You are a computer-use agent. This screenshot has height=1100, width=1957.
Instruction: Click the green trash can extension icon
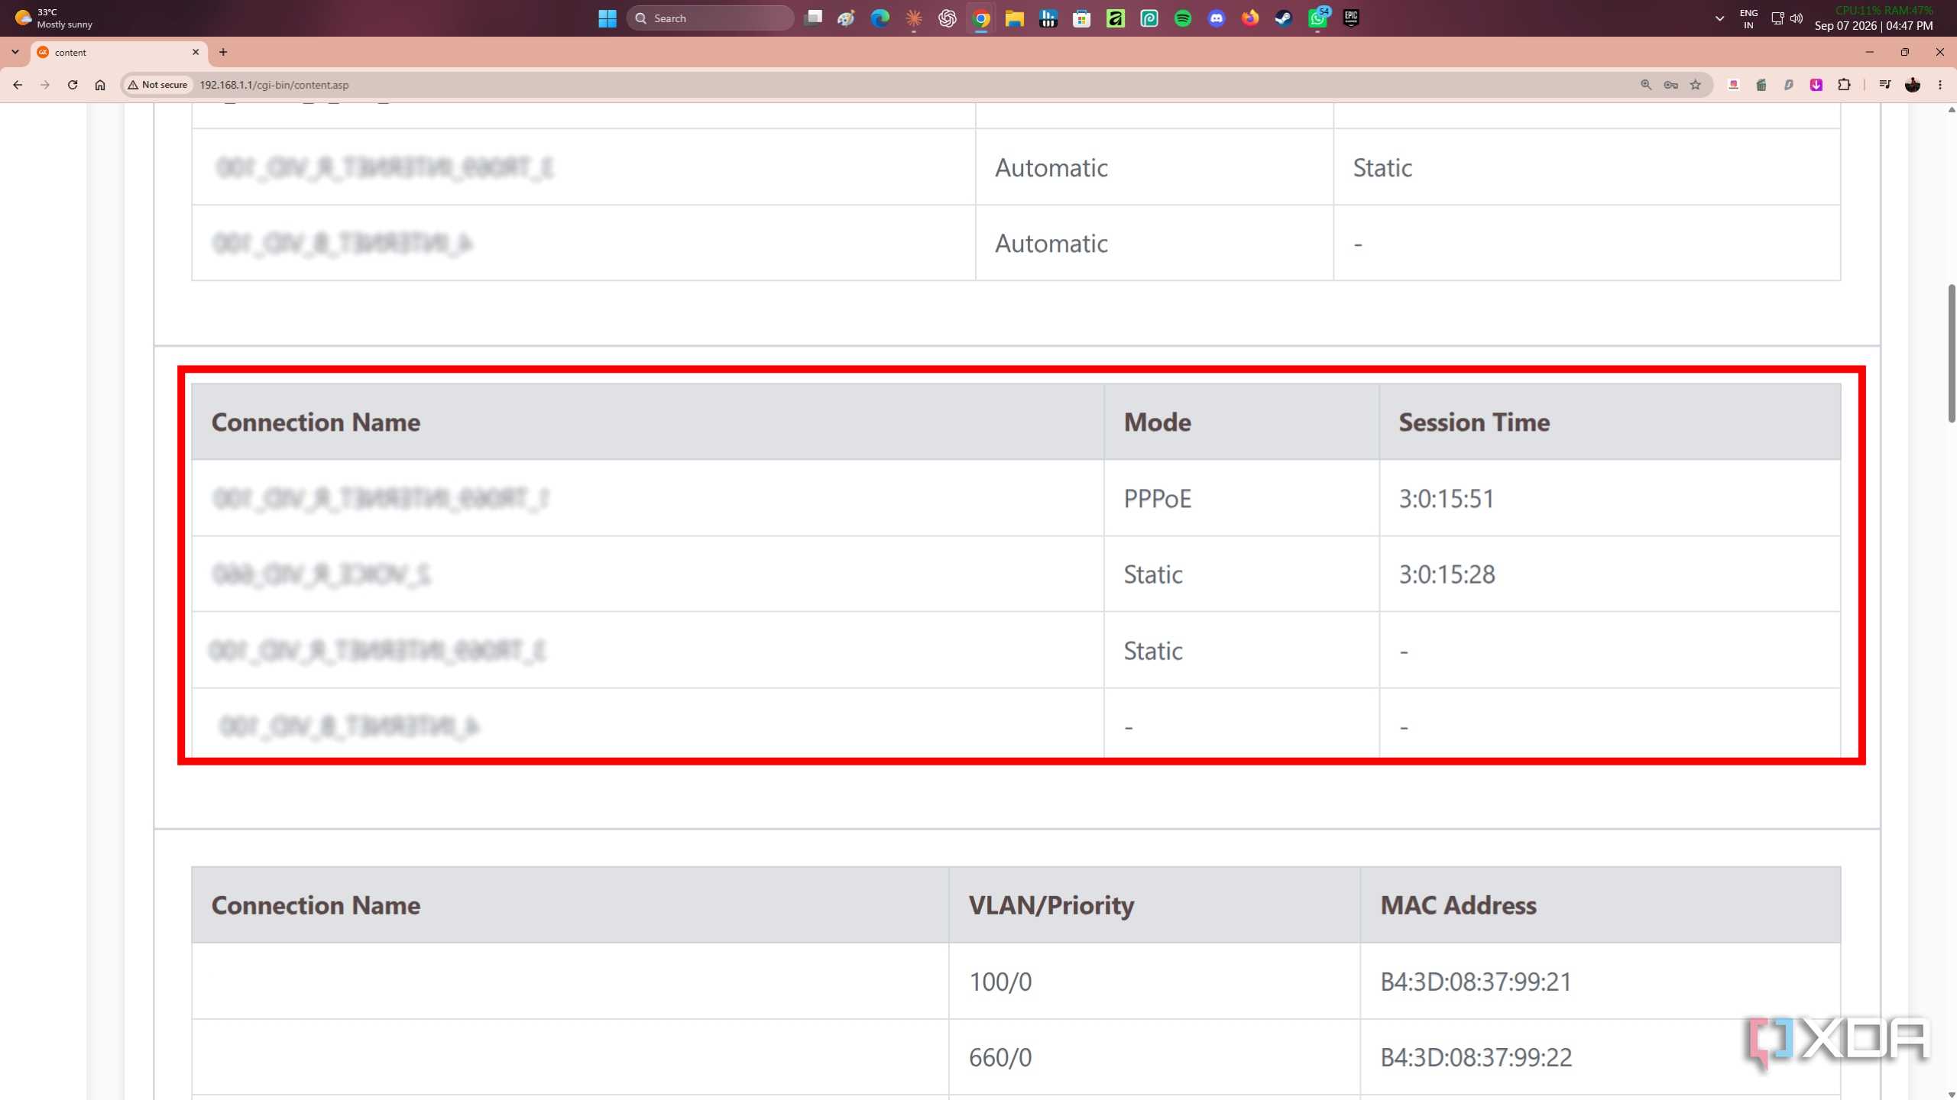(1761, 85)
